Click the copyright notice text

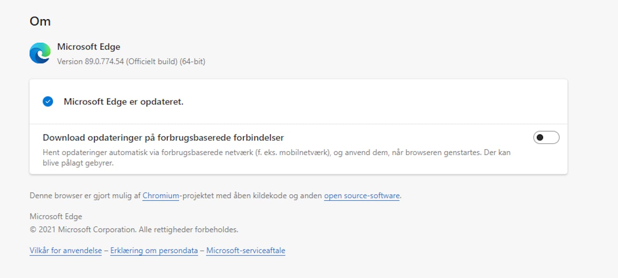(134, 230)
